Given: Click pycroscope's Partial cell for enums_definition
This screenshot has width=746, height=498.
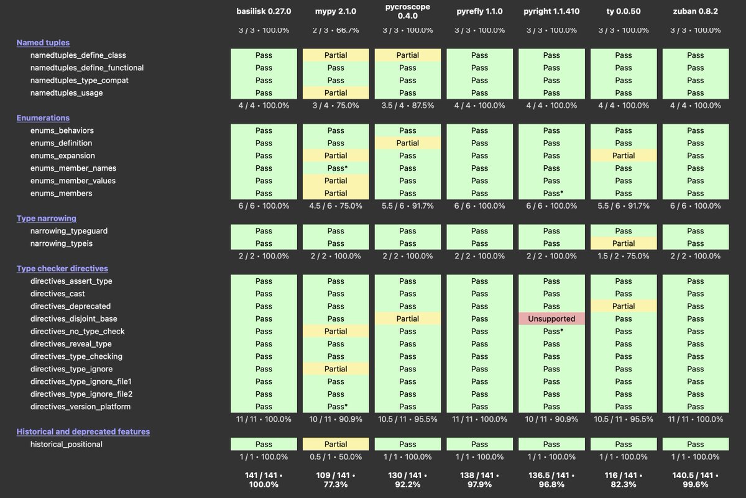Looking at the screenshot, I should click(408, 143).
